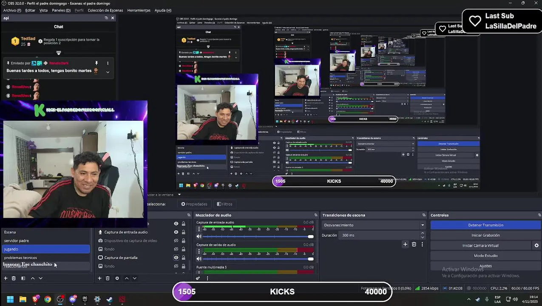Open Epic Games Launcher from taskbar

pyautogui.click(x=85, y=299)
